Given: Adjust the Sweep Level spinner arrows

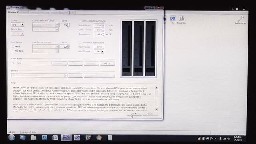Looking at the screenshot, I should pos(103,34).
